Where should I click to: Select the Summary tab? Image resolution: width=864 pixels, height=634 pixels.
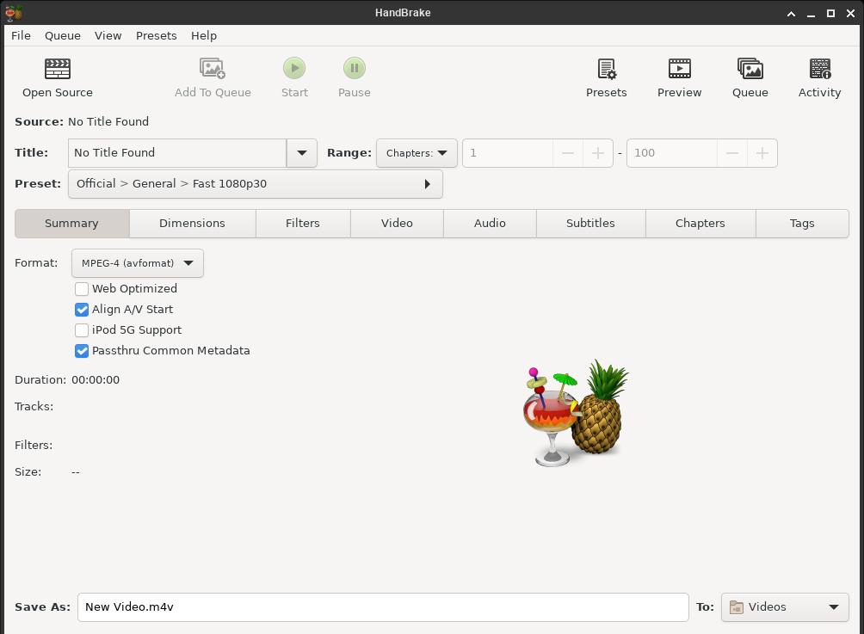72,223
